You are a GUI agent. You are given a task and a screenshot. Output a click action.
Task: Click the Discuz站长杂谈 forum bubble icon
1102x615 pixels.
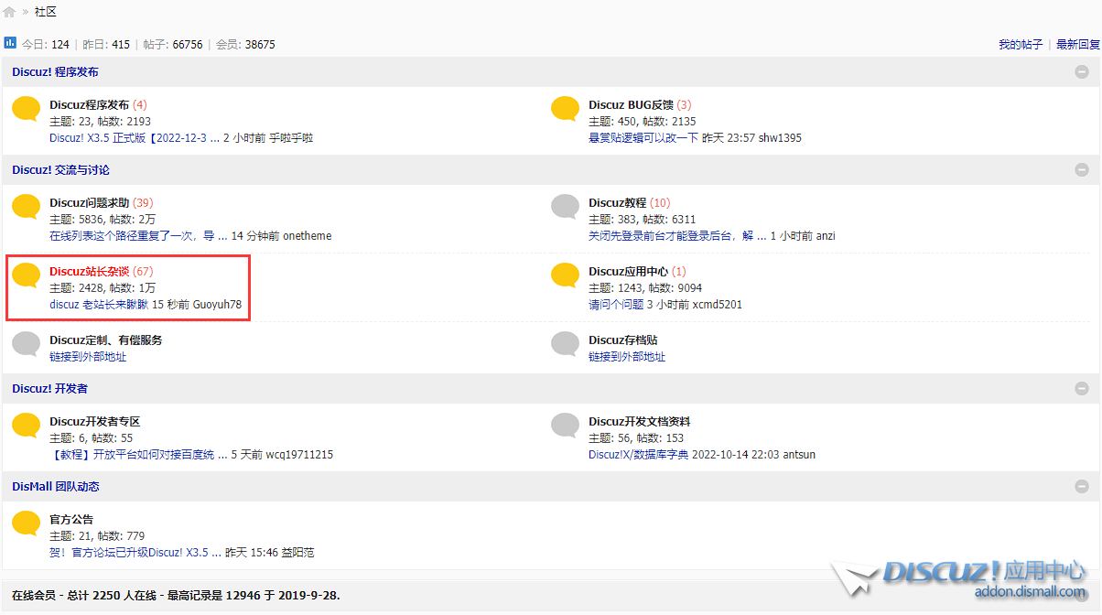click(x=26, y=275)
